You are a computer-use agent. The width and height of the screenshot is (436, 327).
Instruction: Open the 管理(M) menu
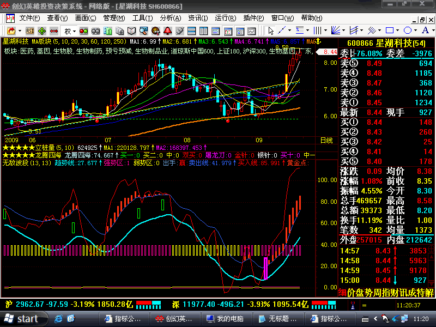tap(114, 18)
